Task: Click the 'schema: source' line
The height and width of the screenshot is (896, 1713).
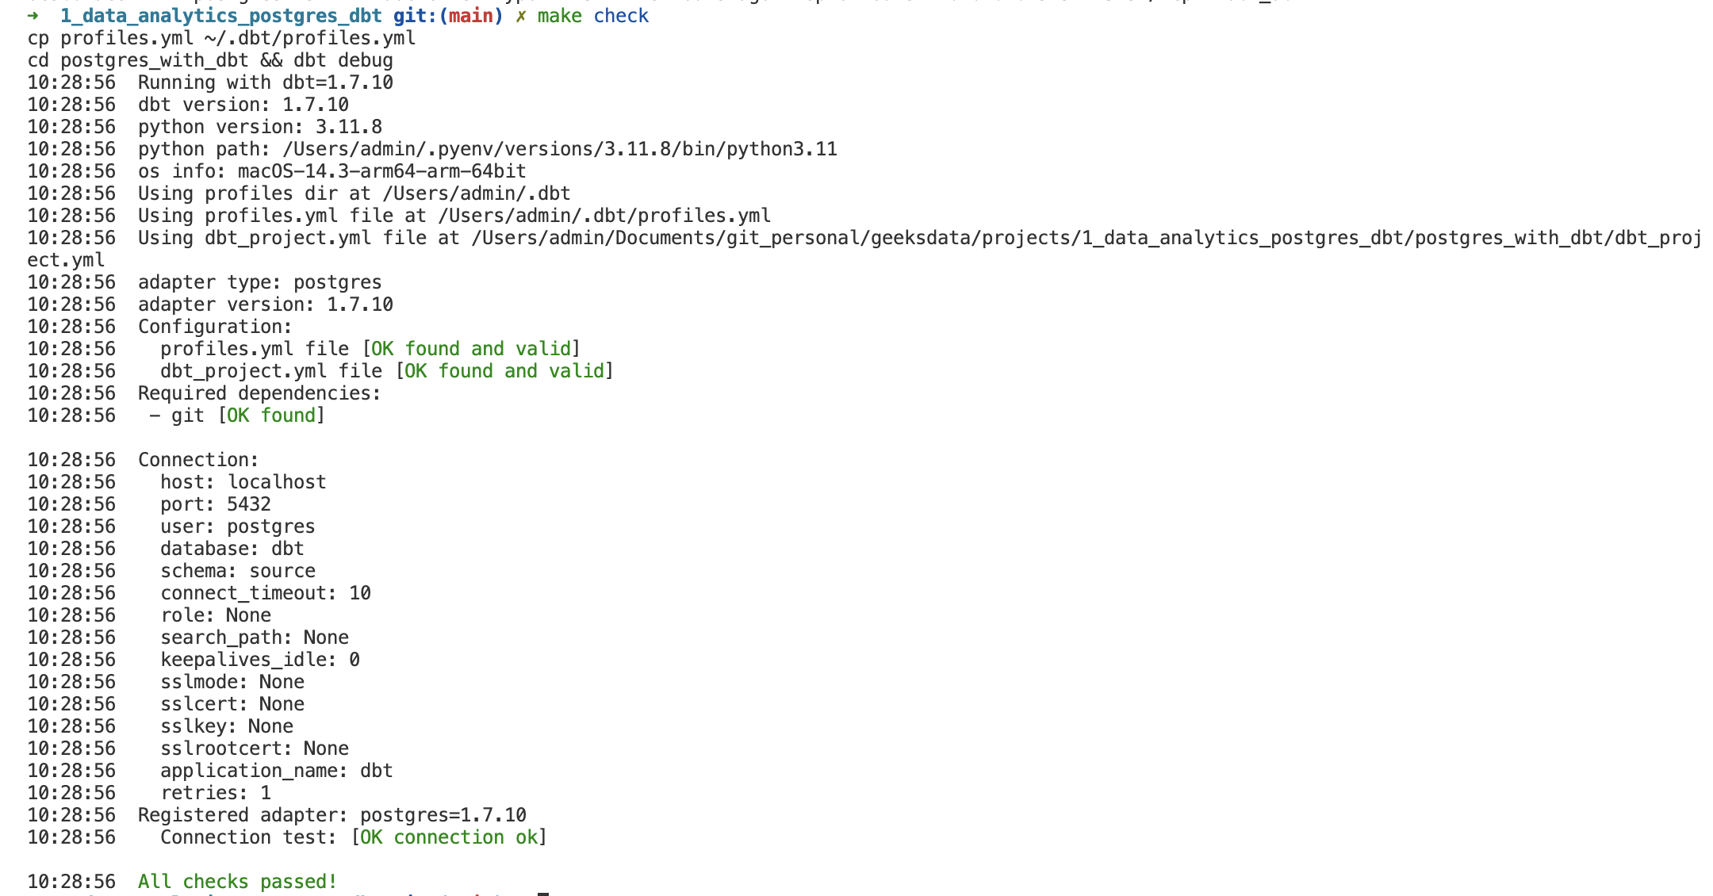Action: tap(238, 571)
